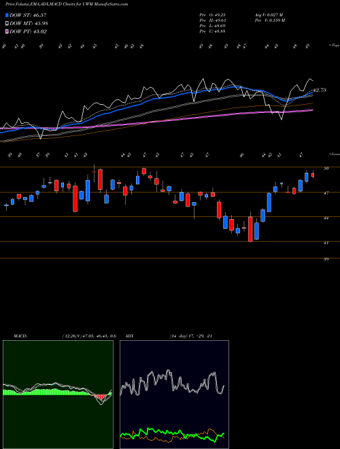Click the chart title mentioning MunafaSutra.com
340x449 pixels.
67,4
